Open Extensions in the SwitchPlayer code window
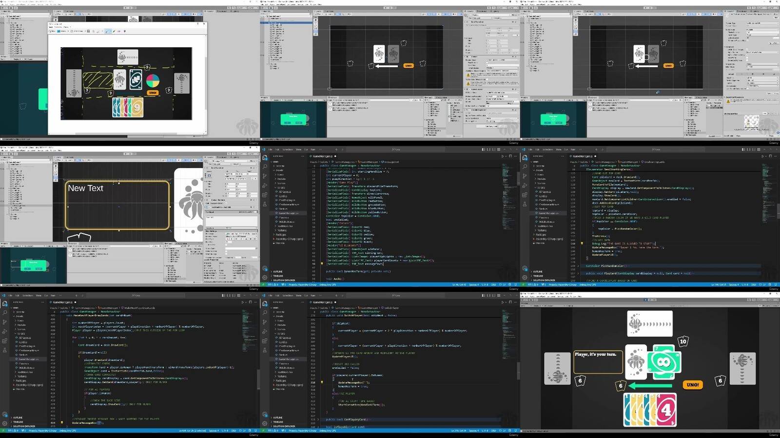The height and width of the screenshot is (438, 780). (265, 341)
